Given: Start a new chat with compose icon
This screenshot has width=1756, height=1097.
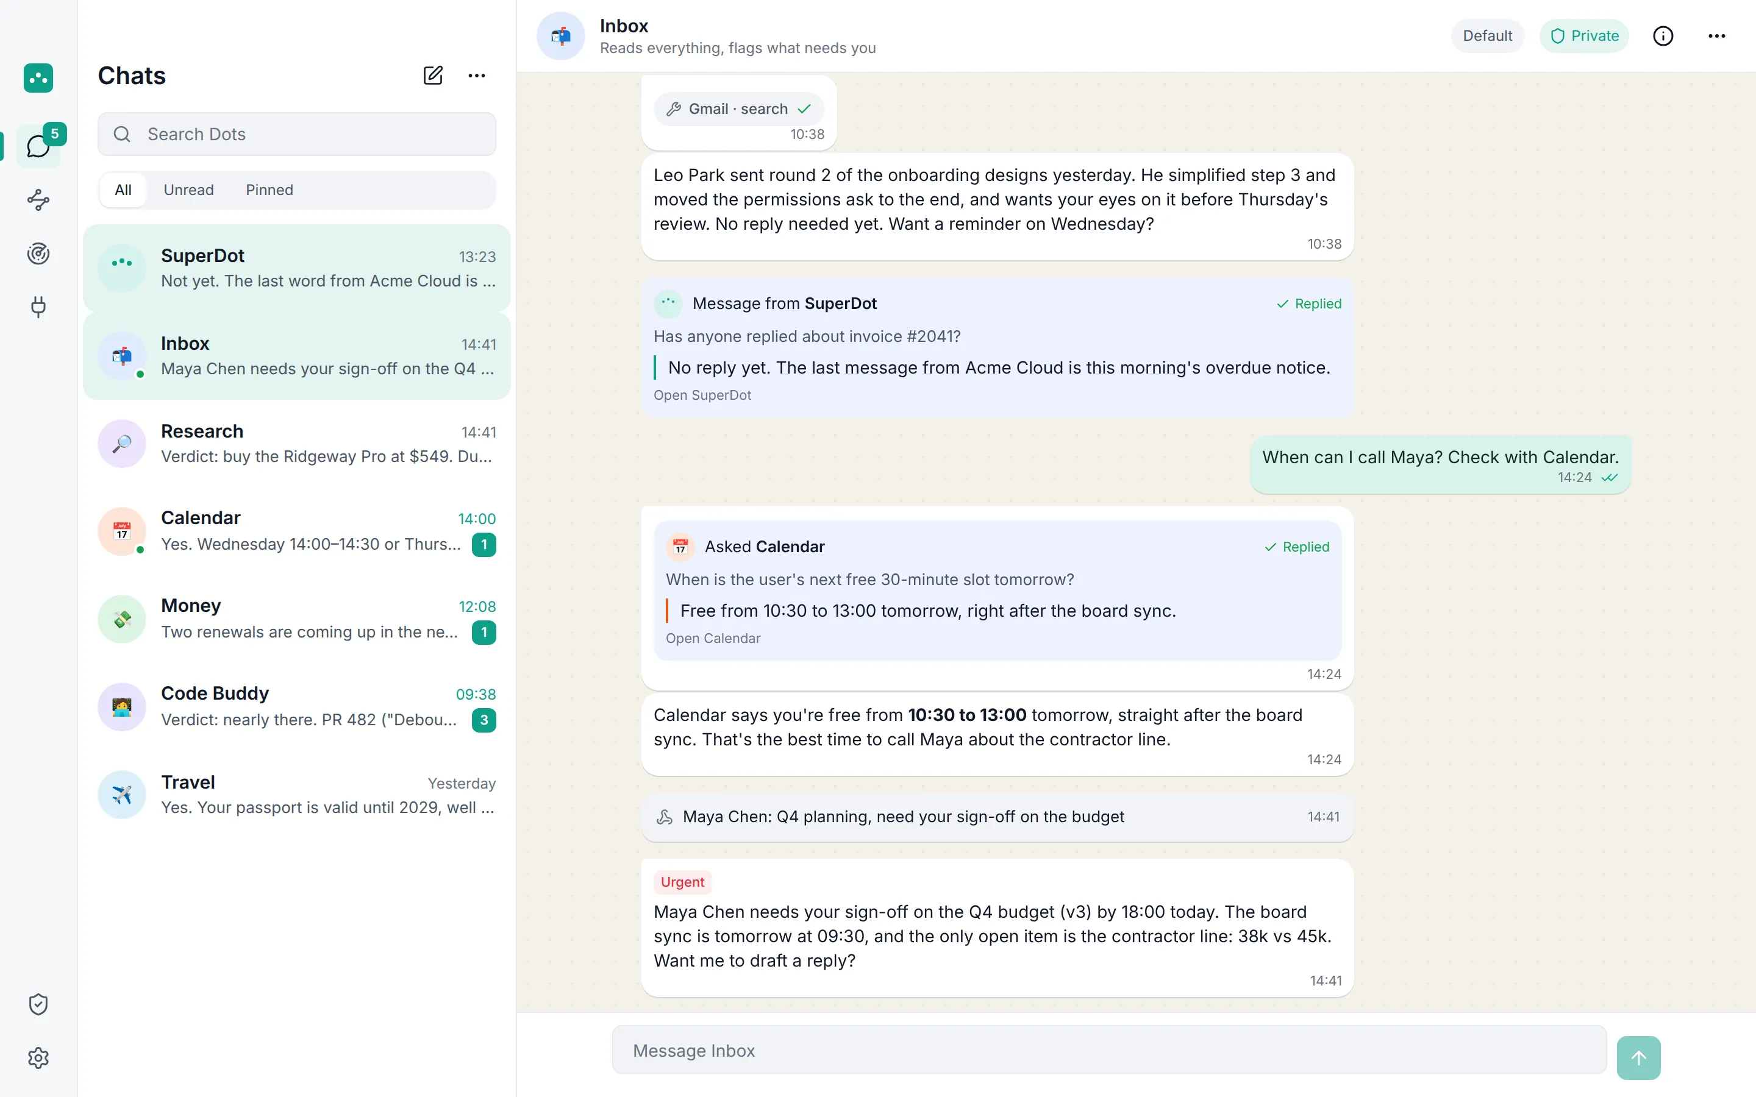Looking at the screenshot, I should [x=433, y=76].
